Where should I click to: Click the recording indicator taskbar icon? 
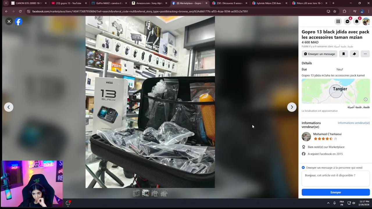68,203
